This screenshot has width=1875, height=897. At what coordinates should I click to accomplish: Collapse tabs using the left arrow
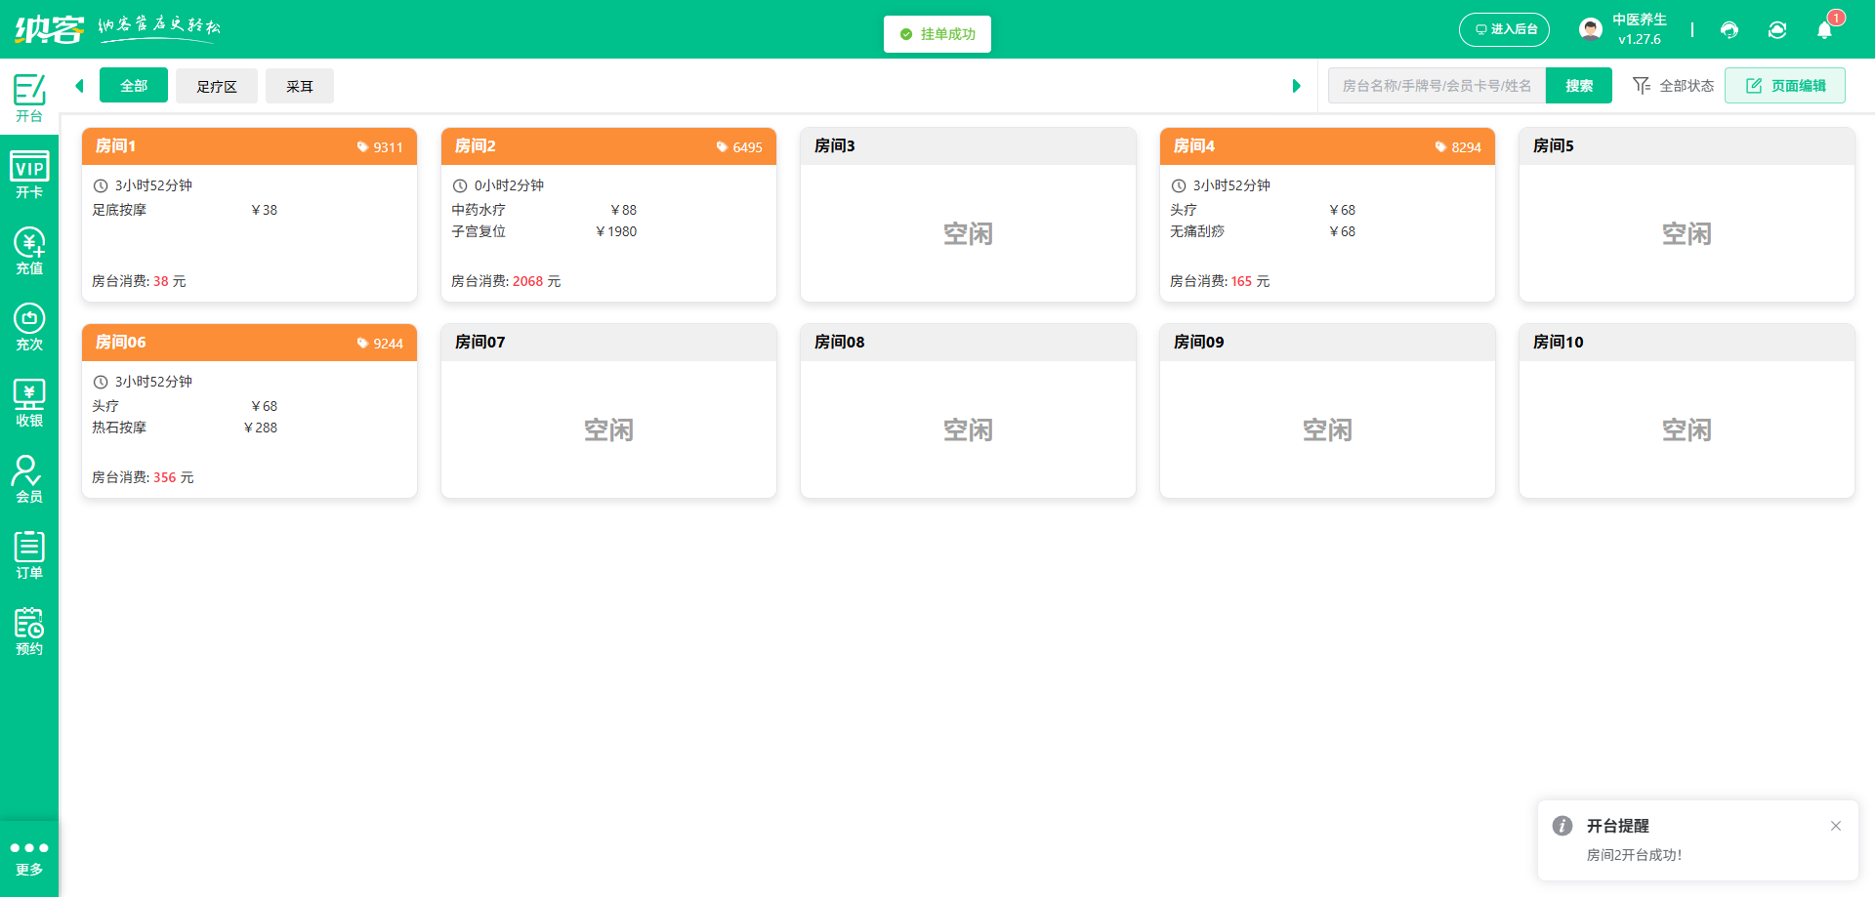[x=79, y=86]
